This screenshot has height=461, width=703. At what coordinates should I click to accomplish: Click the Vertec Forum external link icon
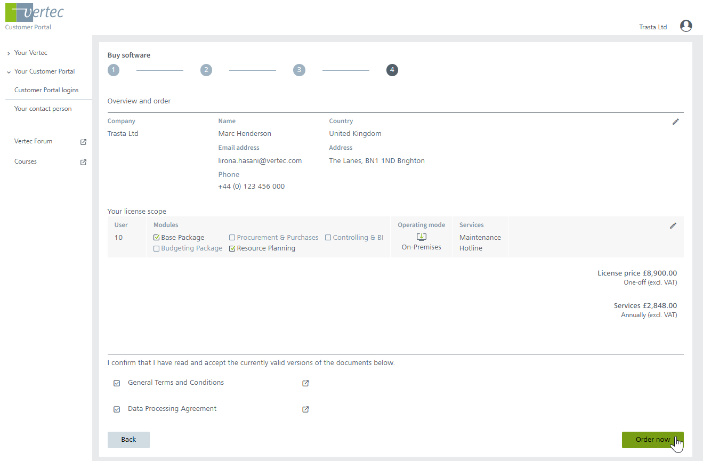coord(83,142)
